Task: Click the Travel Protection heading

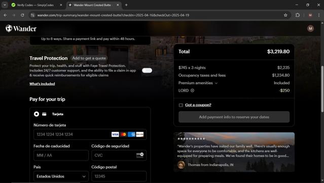Action: (48, 58)
